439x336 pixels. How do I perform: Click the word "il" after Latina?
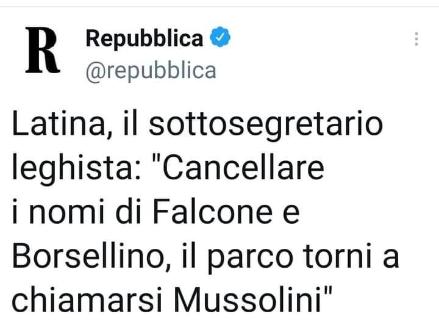pos(130,124)
